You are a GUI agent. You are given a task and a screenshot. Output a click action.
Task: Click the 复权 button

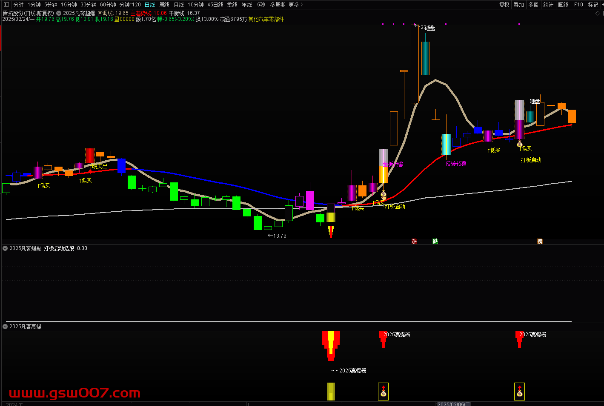pos(504,5)
